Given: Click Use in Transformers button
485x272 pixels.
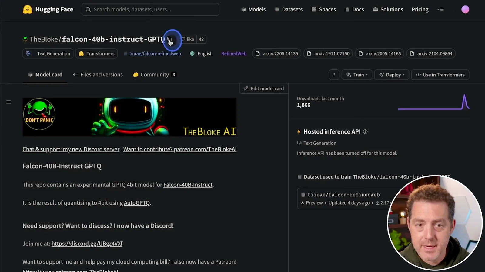Looking at the screenshot, I should (x=440, y=75).
